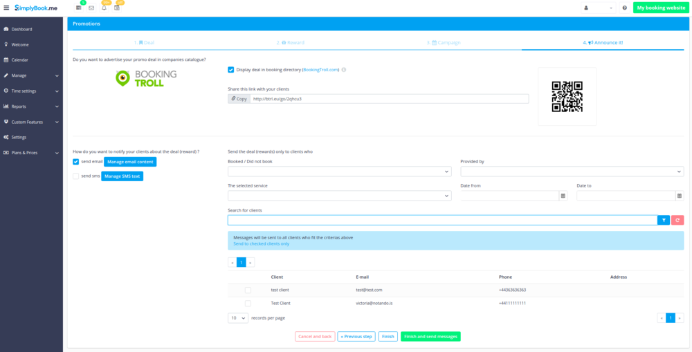Expand the selected service dropdown
This screenshot has height=352, width=692.
tap(339, 196)
